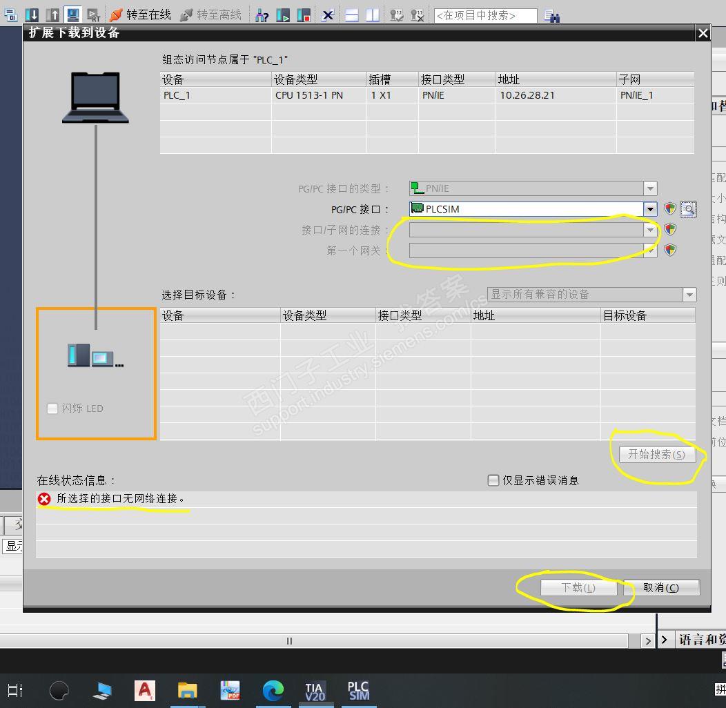726x708 pixels.
Task: Click the download to device toolbar icon
Action: coord(32,14)
